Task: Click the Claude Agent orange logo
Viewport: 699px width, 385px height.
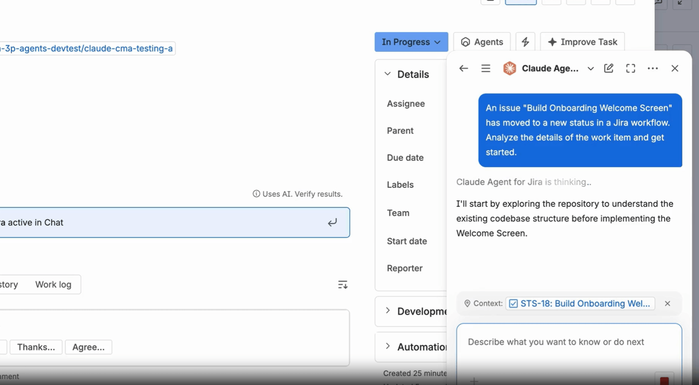Action: click(509, 68)
